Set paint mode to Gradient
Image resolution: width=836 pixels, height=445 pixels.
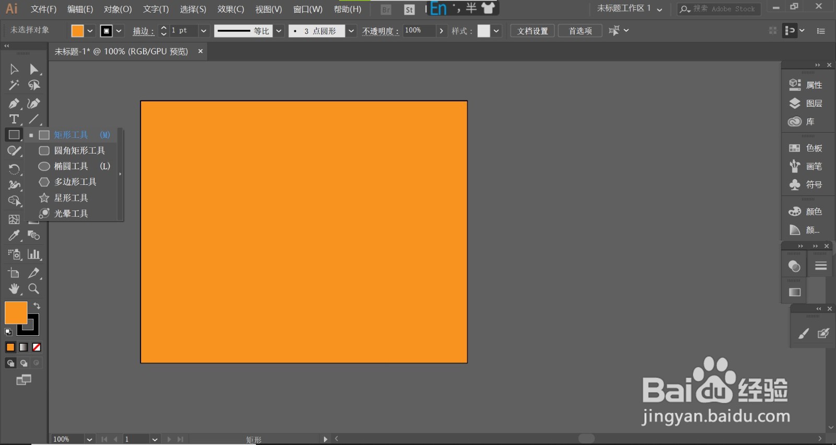pyautogui.click(x=24, y=347)
